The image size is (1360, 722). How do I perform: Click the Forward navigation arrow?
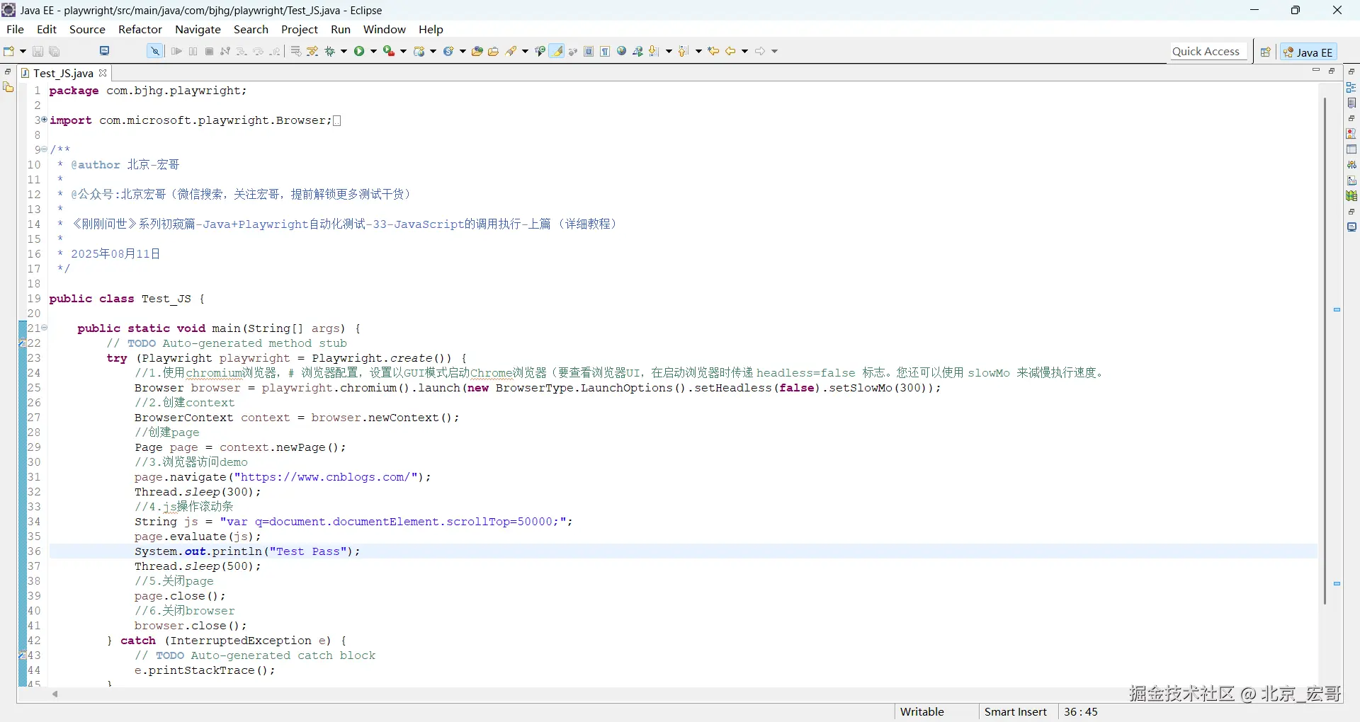pos(760,51)
